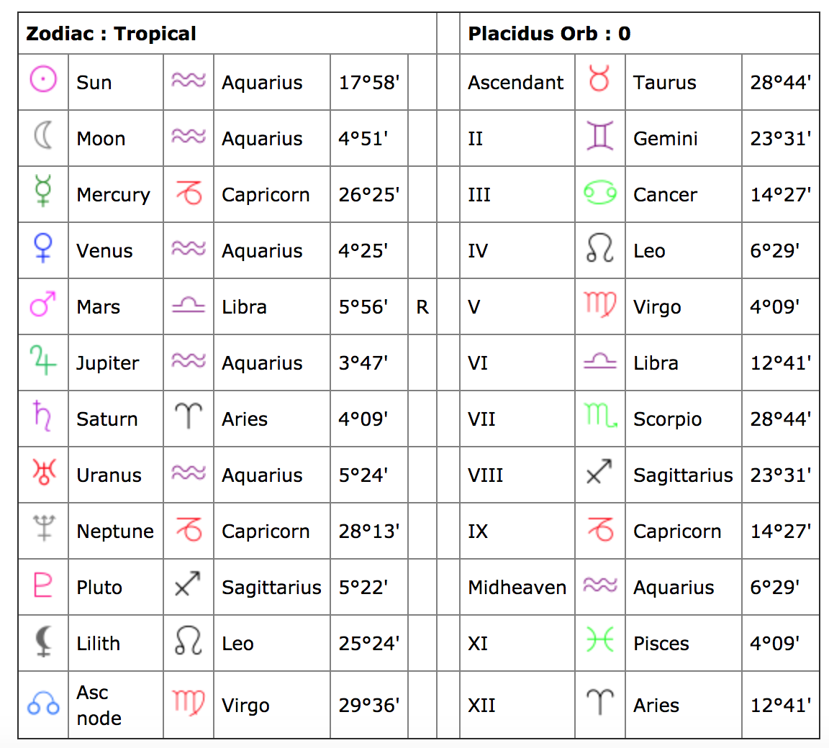The height and width of the screenshot is (748, 829).
Task: Select the Mars retrograde R marker
Action: pyautogui.click(x=422, y=307)
